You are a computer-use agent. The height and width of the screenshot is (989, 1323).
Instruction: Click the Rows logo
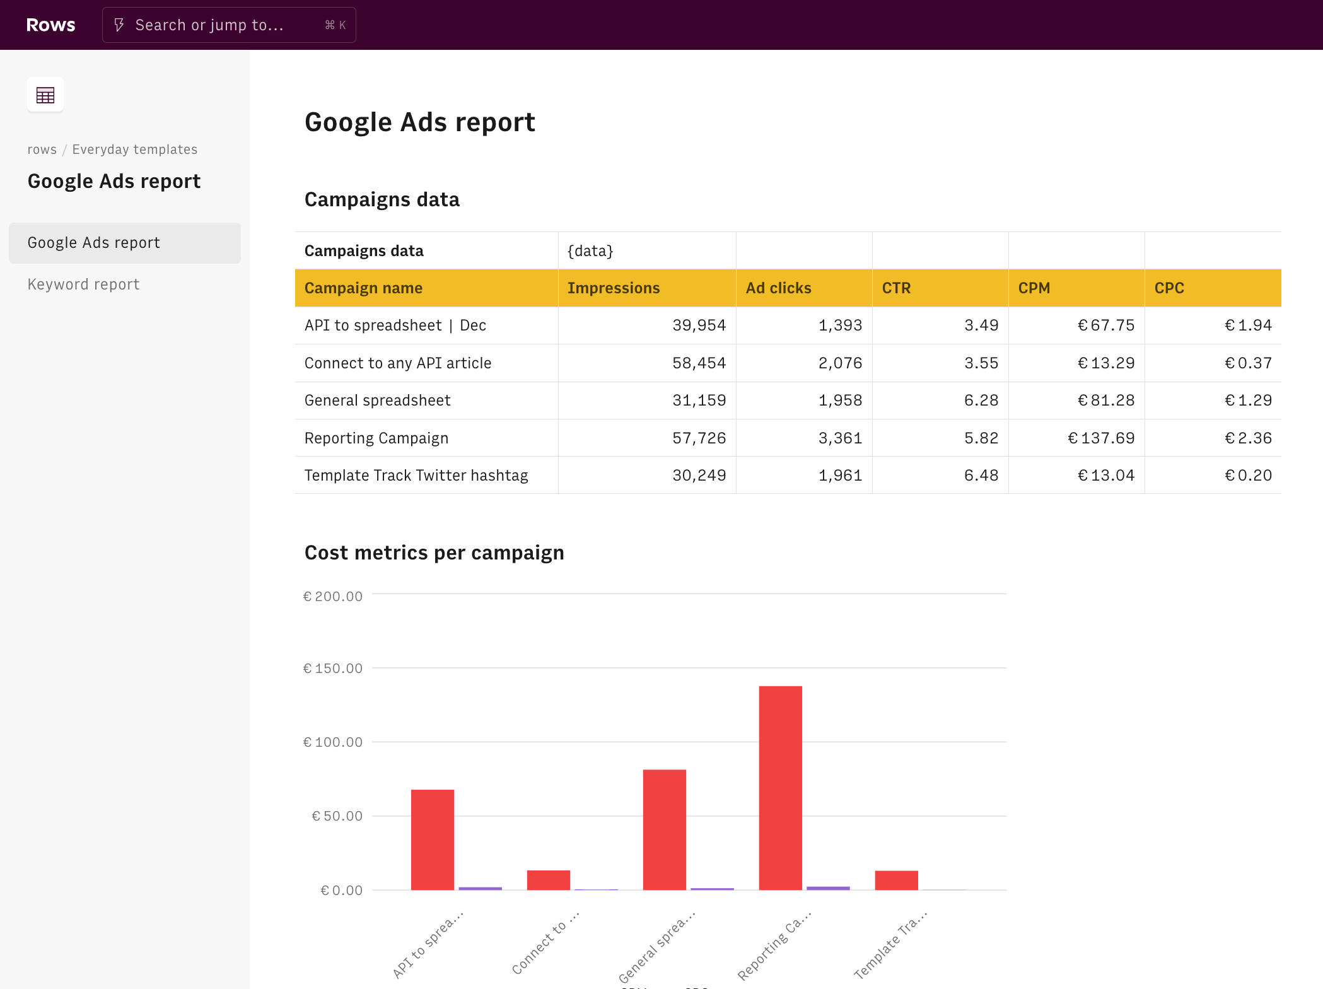click(x=50, y=25)
